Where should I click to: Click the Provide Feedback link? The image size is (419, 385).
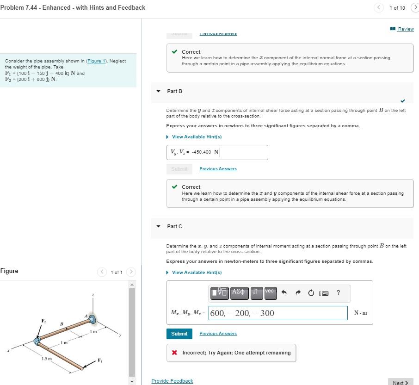click(172, 380)
